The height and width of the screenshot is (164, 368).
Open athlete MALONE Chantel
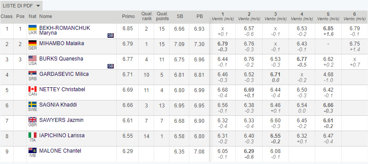60,151
